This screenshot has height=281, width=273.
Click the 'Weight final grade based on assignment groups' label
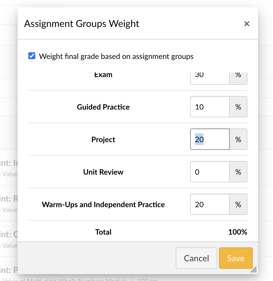116,57
